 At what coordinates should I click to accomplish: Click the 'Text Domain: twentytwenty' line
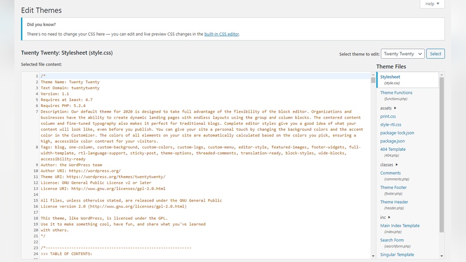(x=70, y=88)
